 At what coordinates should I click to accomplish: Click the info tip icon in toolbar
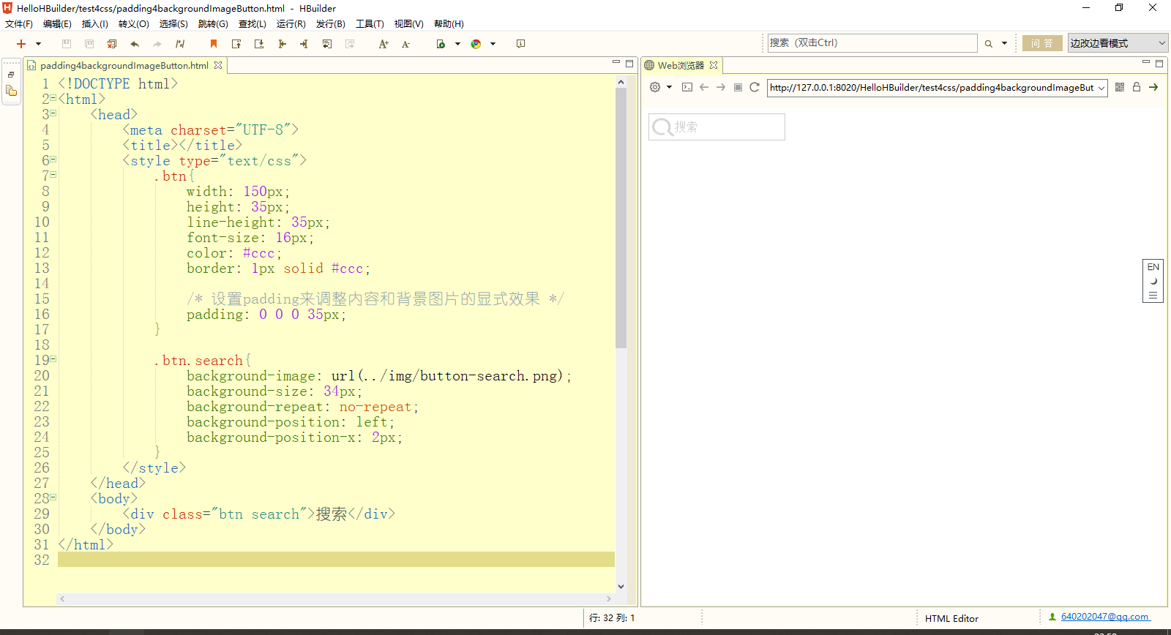(x=521, y=44)
